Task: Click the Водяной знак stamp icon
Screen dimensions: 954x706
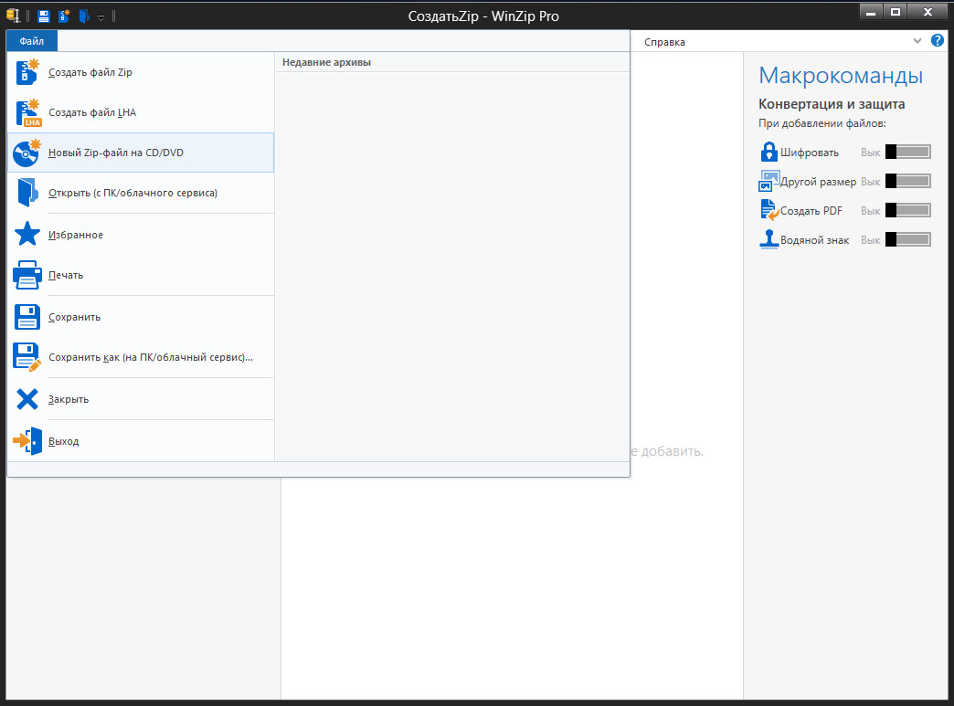Action: (769, 239)
